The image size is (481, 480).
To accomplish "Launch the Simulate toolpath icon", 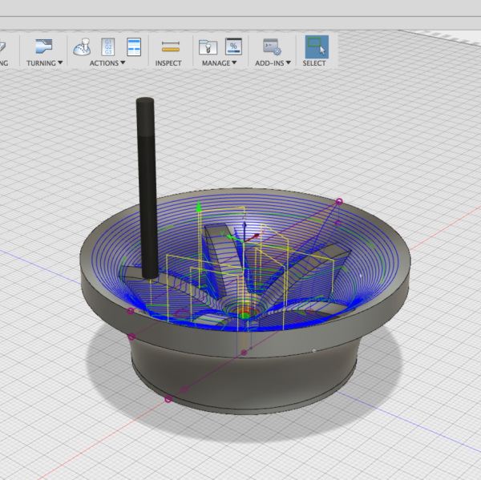I will click(x=82, y=46).
